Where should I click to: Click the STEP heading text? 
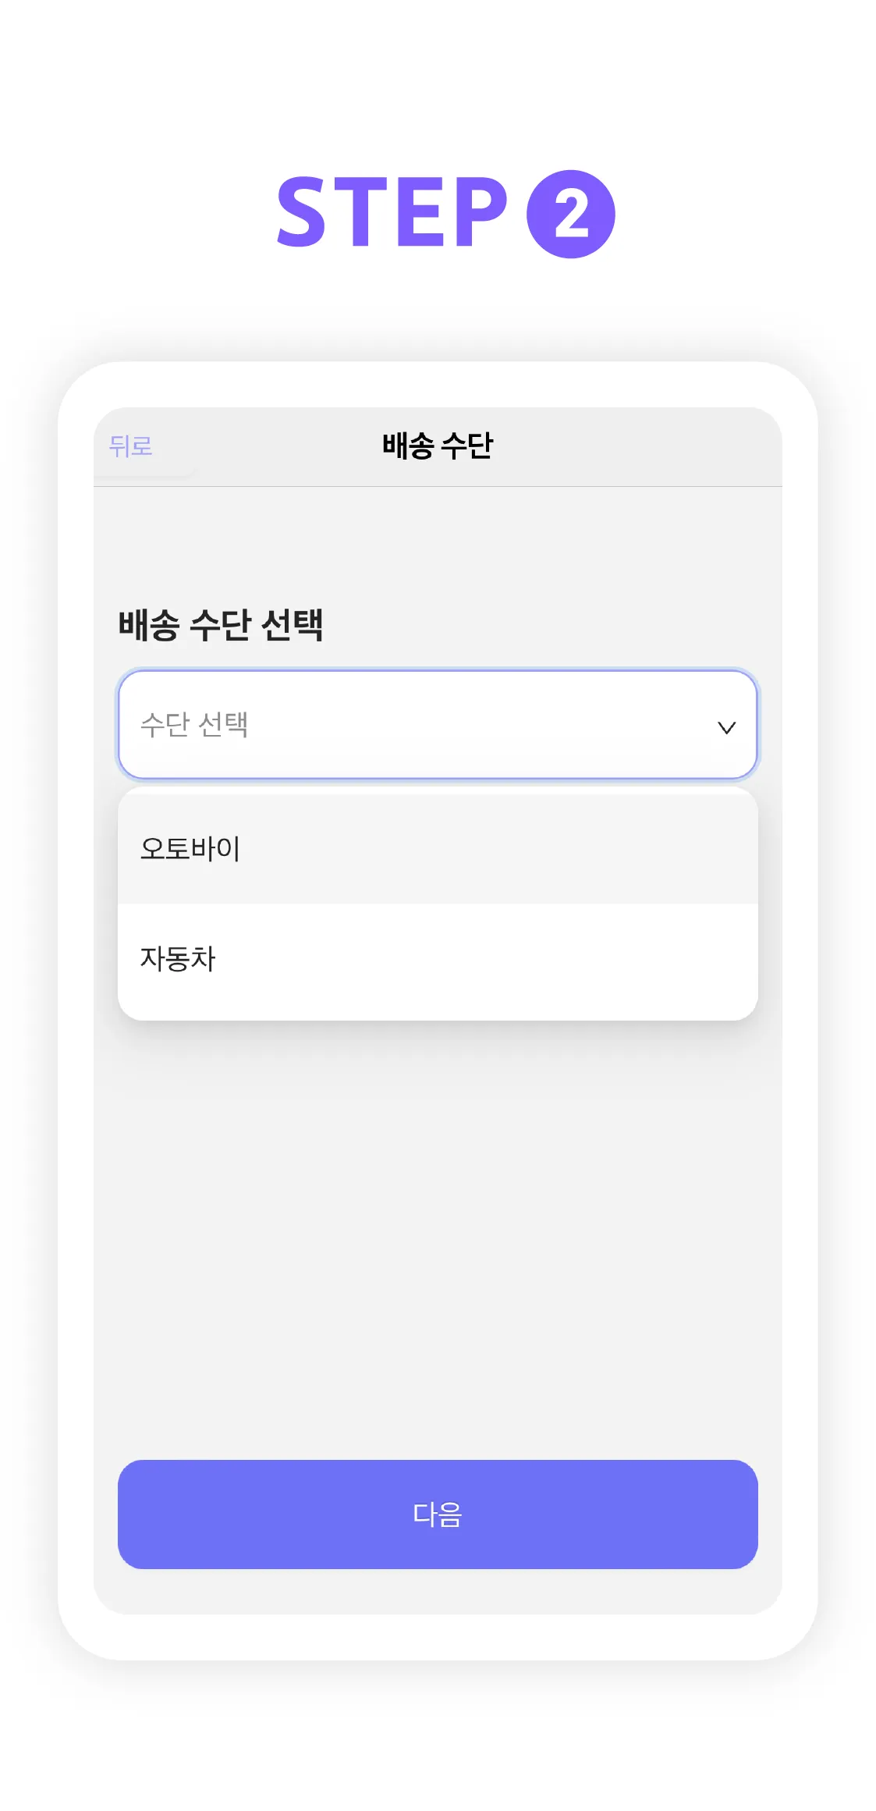[x=392, y=211]
